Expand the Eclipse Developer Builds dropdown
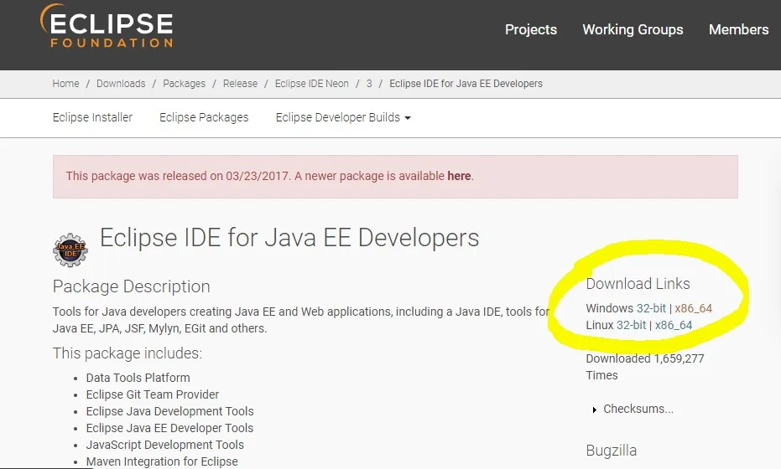Image resolution: width=781 pixels, height=469 pixels. point(343,117)
